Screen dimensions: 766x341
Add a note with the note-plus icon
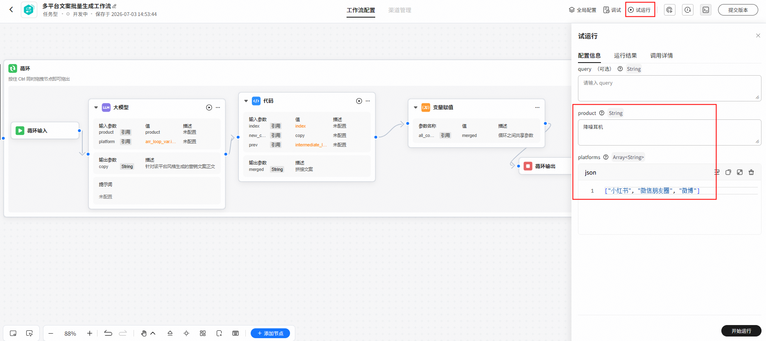219,333
